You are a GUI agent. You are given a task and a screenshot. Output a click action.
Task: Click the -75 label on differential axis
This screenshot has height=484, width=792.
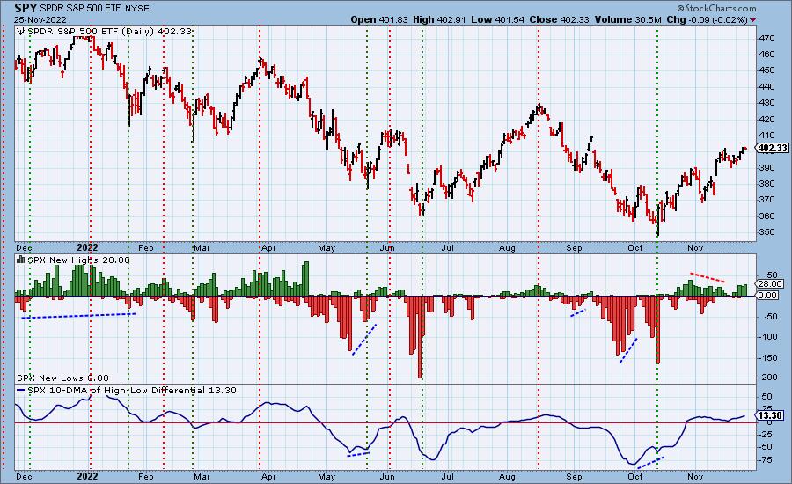coord(766,459)
